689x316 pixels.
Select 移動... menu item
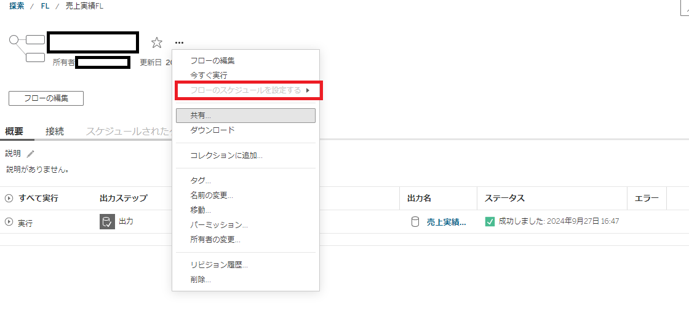(245, 210)
